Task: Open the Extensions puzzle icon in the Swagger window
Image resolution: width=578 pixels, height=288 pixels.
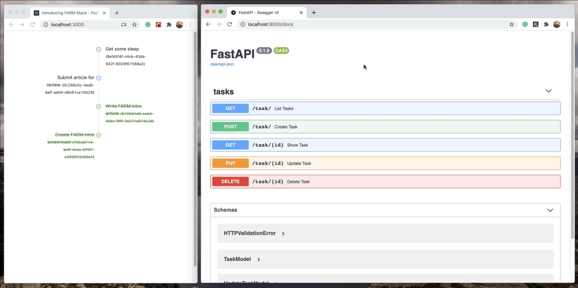Action: tap(546, 24)
